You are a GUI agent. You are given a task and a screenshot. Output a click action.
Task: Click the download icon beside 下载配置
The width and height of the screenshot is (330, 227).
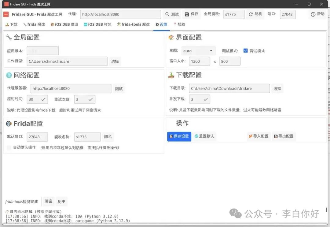(x=171, y=75)
